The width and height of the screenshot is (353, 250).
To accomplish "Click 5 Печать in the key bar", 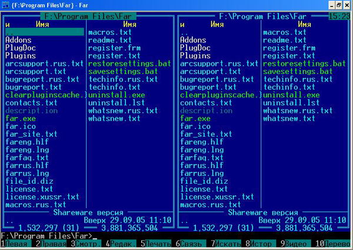I will pyautogui.click(x=157, y=242).
